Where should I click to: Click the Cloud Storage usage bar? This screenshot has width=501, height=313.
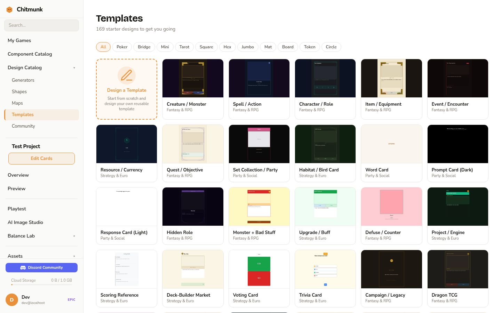[x=41, y=284]
